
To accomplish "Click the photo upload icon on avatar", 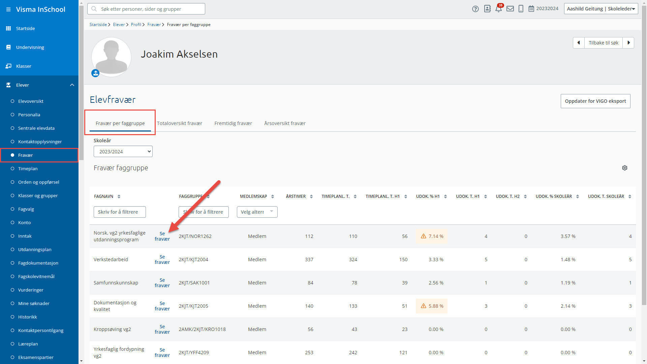I will point(95,73).
